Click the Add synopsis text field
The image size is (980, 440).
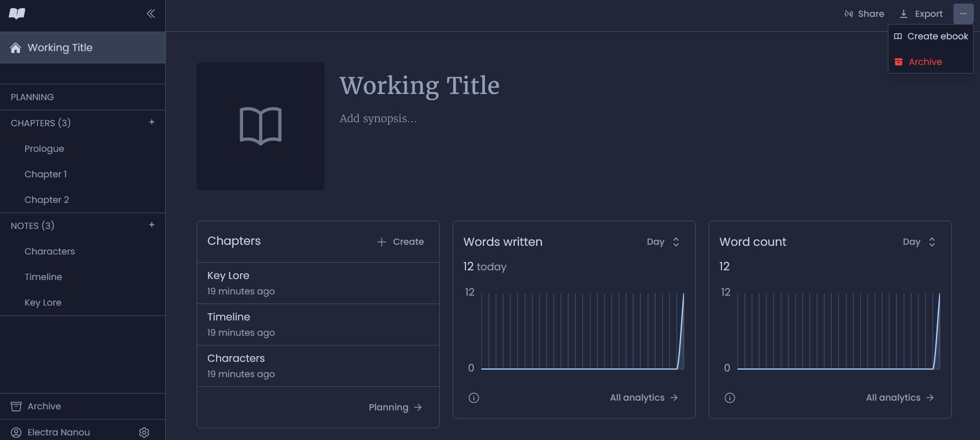(378, 119)
